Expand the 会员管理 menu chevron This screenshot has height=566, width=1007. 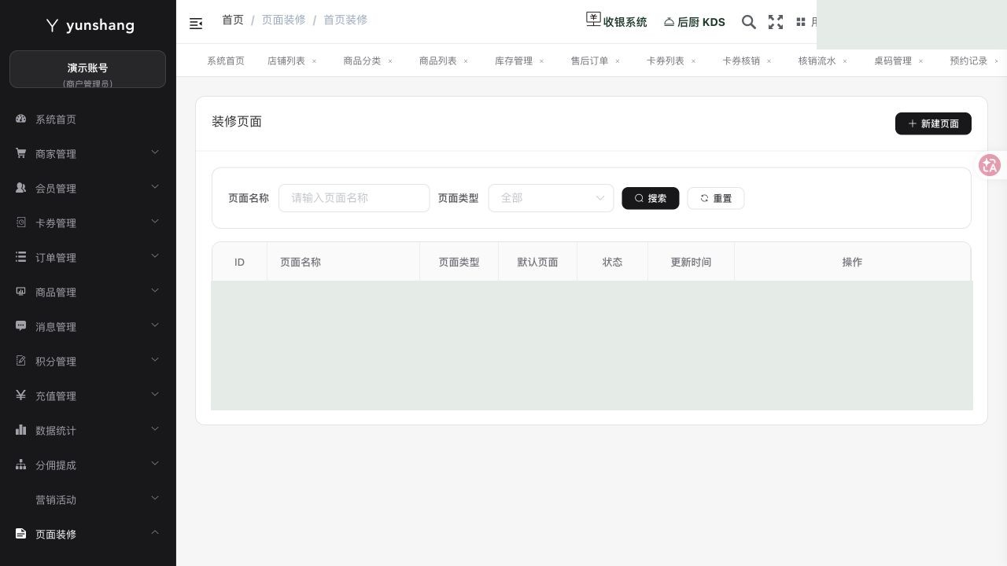155,187
